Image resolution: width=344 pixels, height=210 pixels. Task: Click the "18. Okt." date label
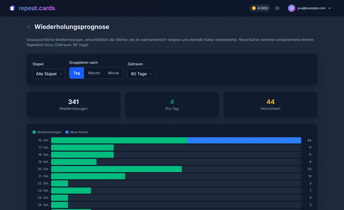[x=44, y=155]
